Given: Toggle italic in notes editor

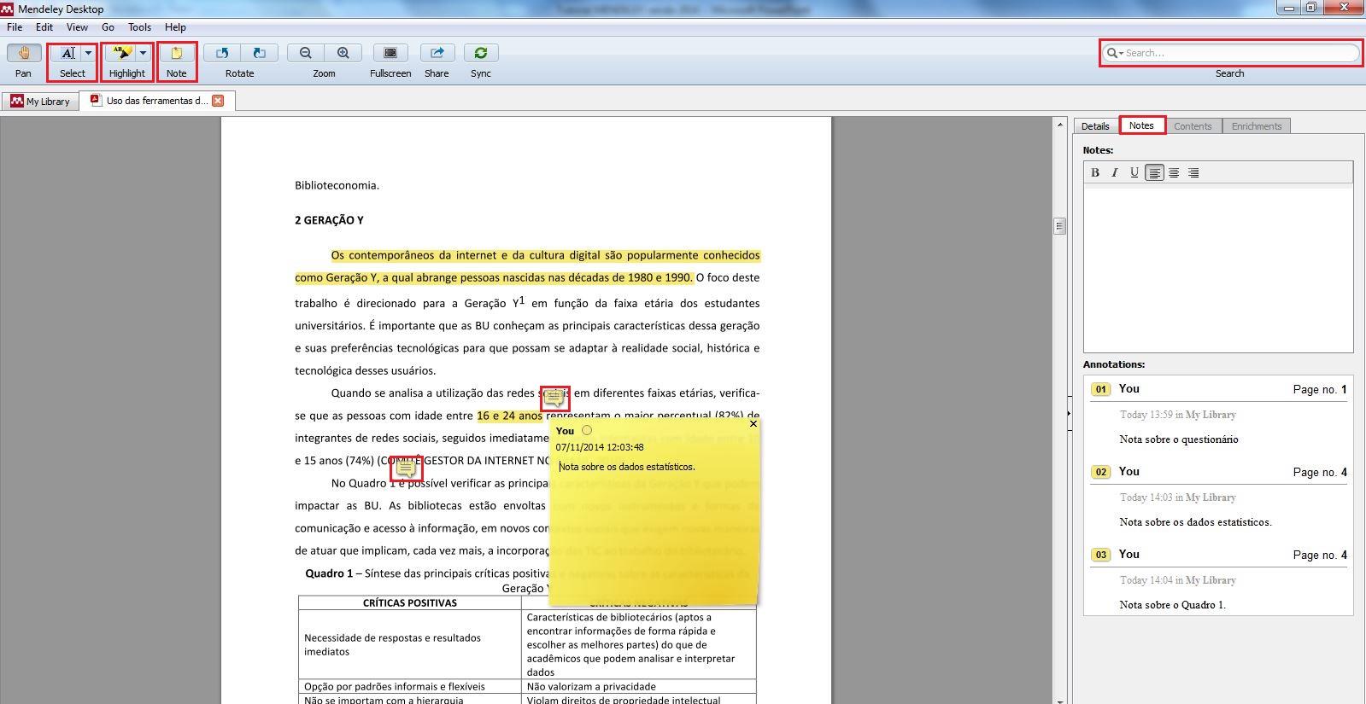Looking at the screenshot, I should click(x=1115, y=172).
